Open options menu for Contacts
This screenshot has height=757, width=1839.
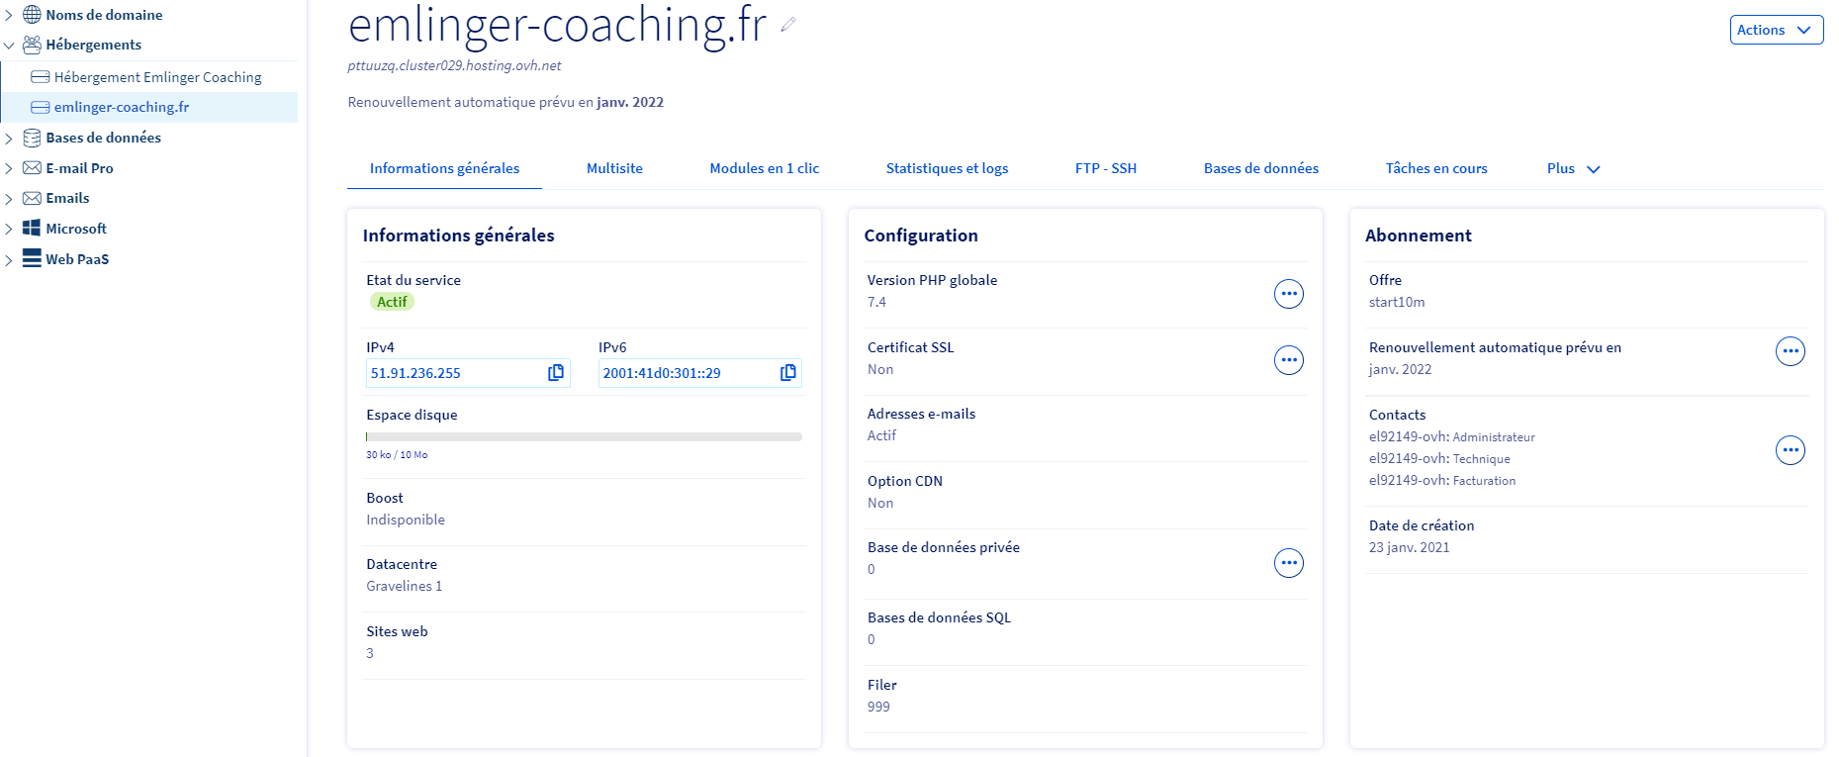[1790, 450]
